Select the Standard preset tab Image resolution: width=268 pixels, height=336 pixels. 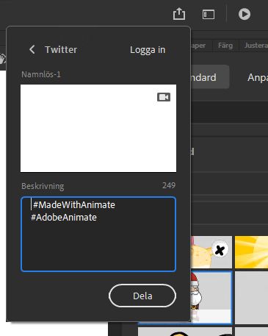click(x=210, y=77)
